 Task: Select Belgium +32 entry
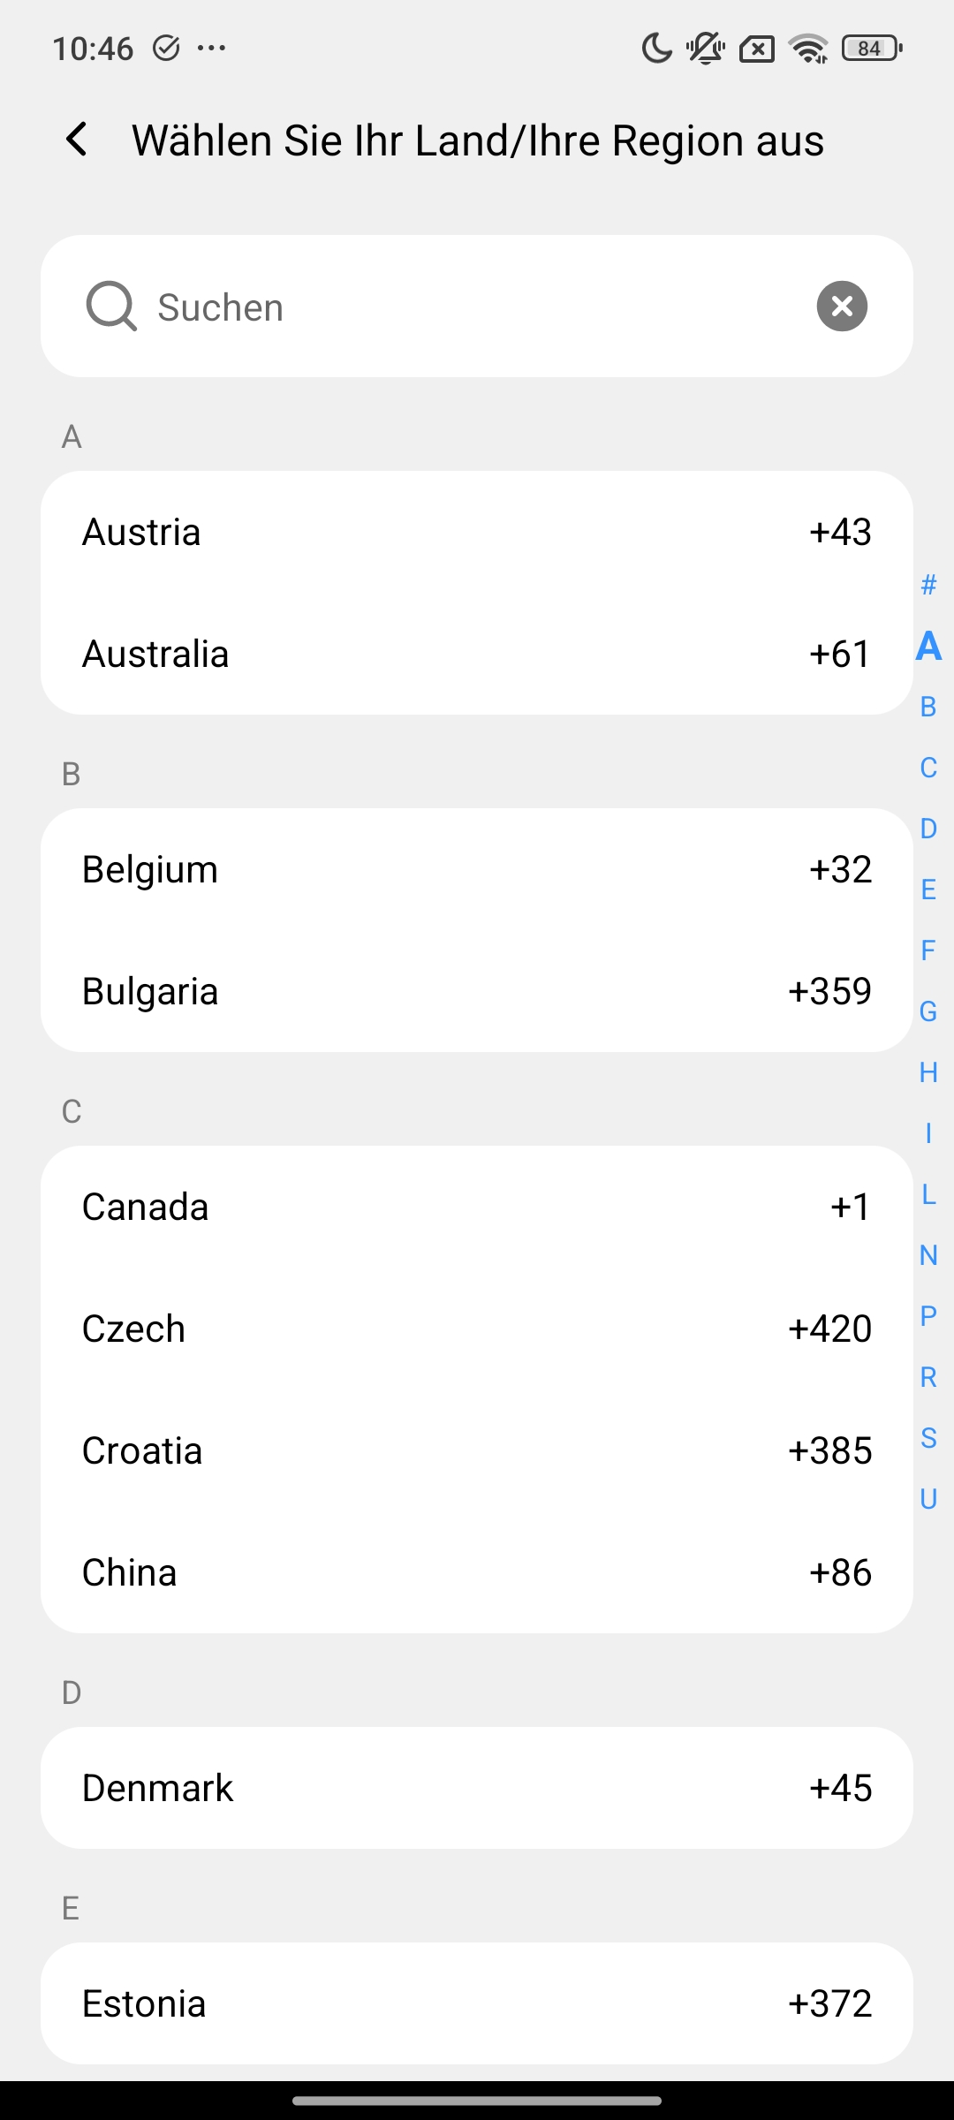(x=477, y=870)
